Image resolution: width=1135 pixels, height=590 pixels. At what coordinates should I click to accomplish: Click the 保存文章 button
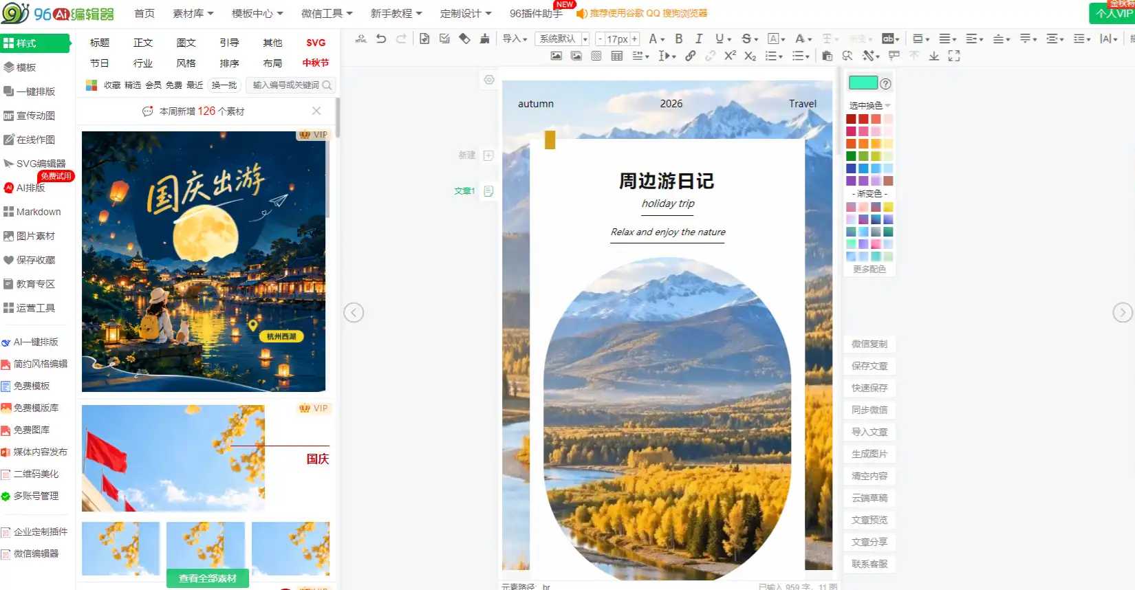click(x=869, y=366)
